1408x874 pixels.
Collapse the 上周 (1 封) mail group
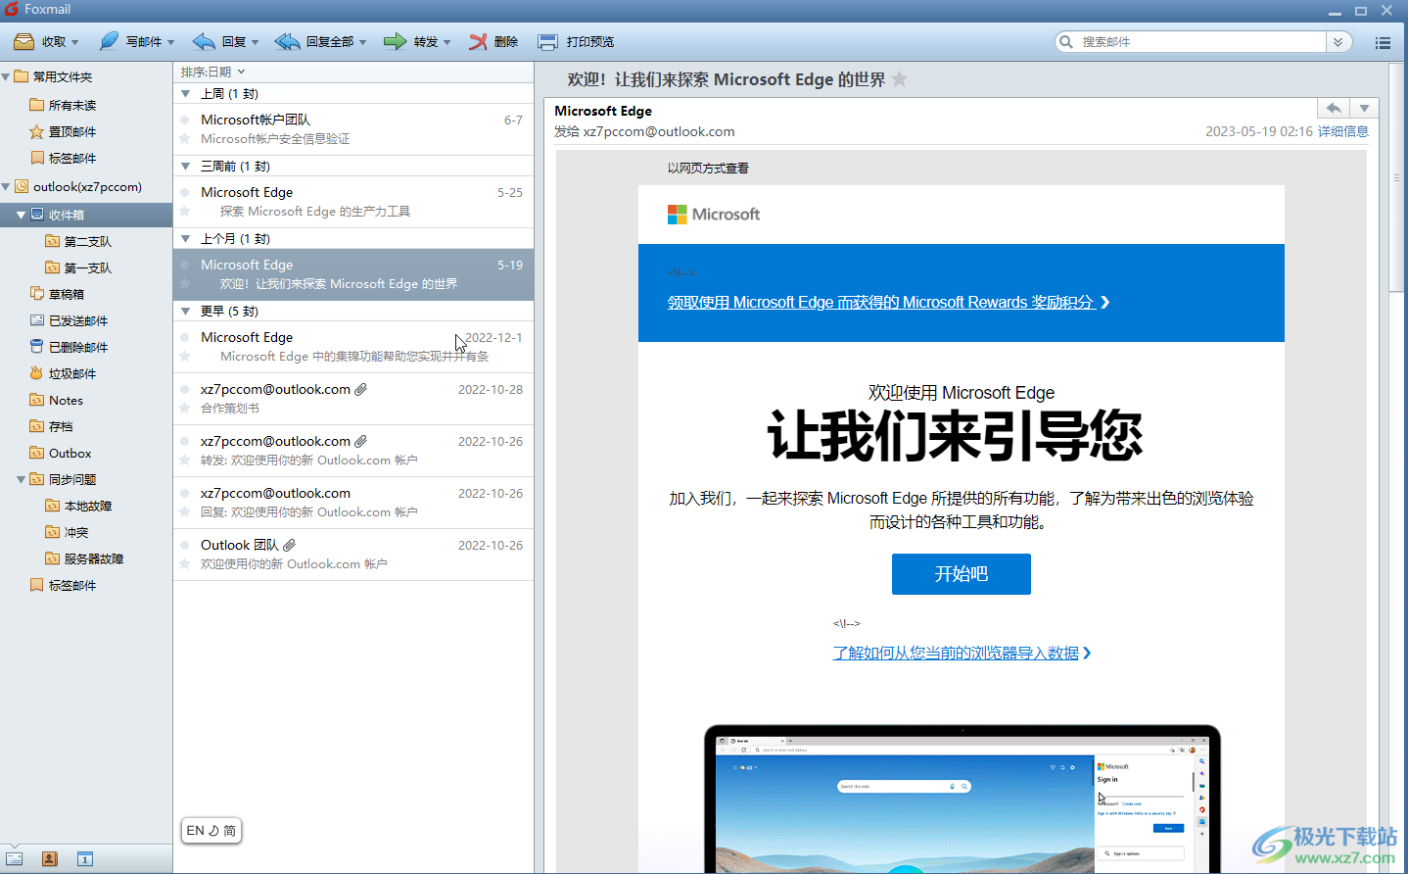click(186, 94)
